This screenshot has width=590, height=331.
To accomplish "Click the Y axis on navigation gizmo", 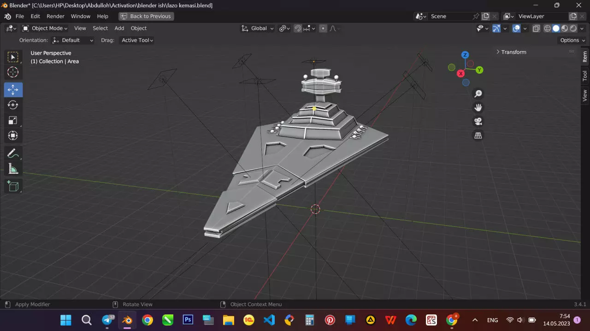I will [x=479, y=70].
